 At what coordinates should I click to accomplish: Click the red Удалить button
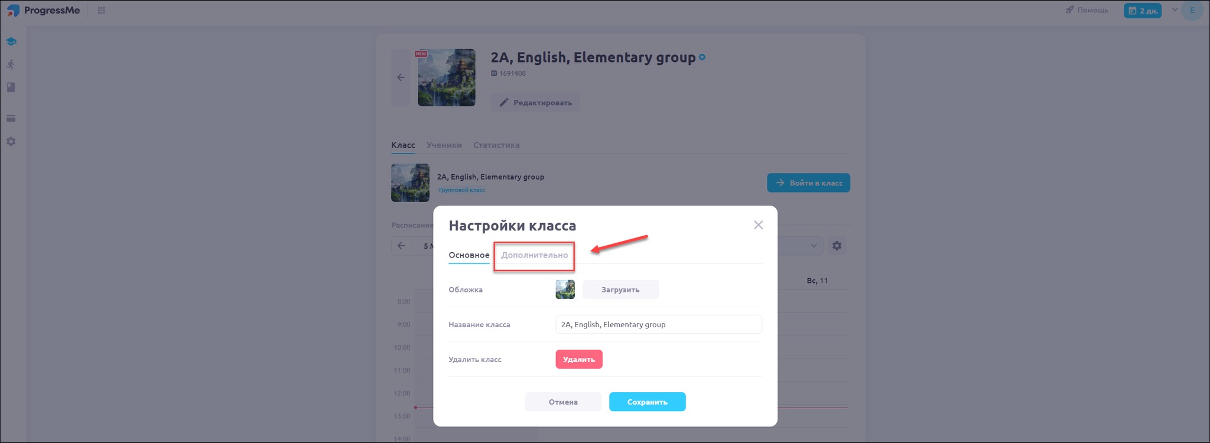tap(578, 359)
